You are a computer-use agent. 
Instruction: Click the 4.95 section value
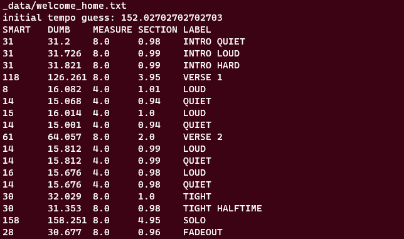click(x=149, y=220)
